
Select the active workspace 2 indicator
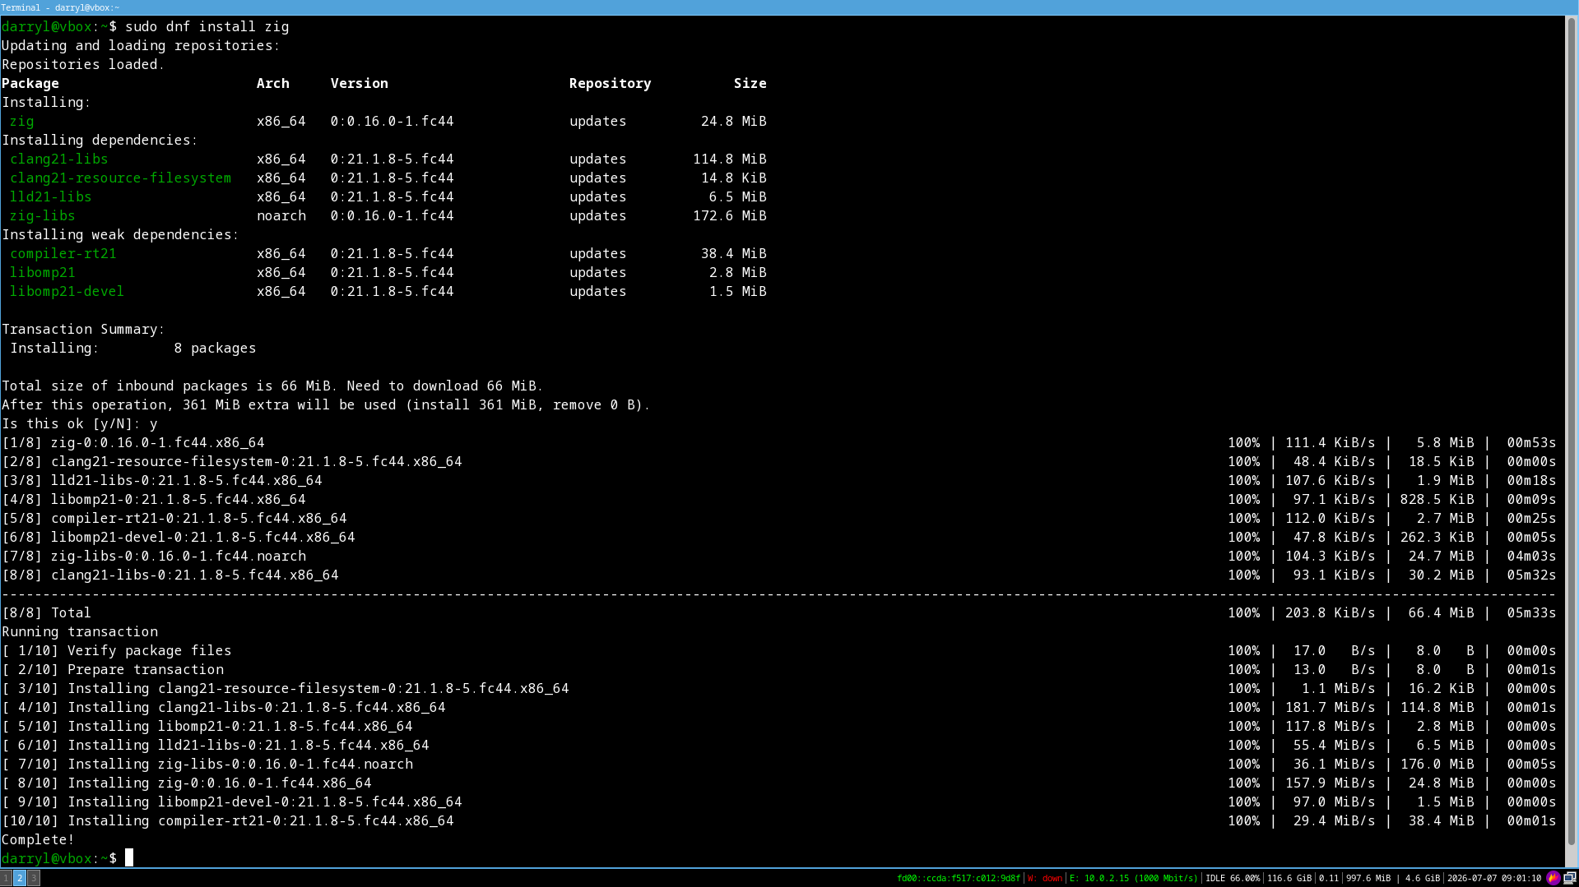(20, 878)
